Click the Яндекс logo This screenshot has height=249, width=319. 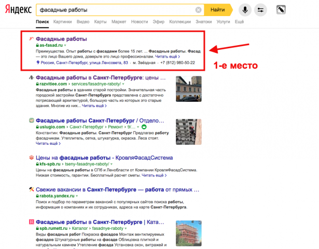18,9
